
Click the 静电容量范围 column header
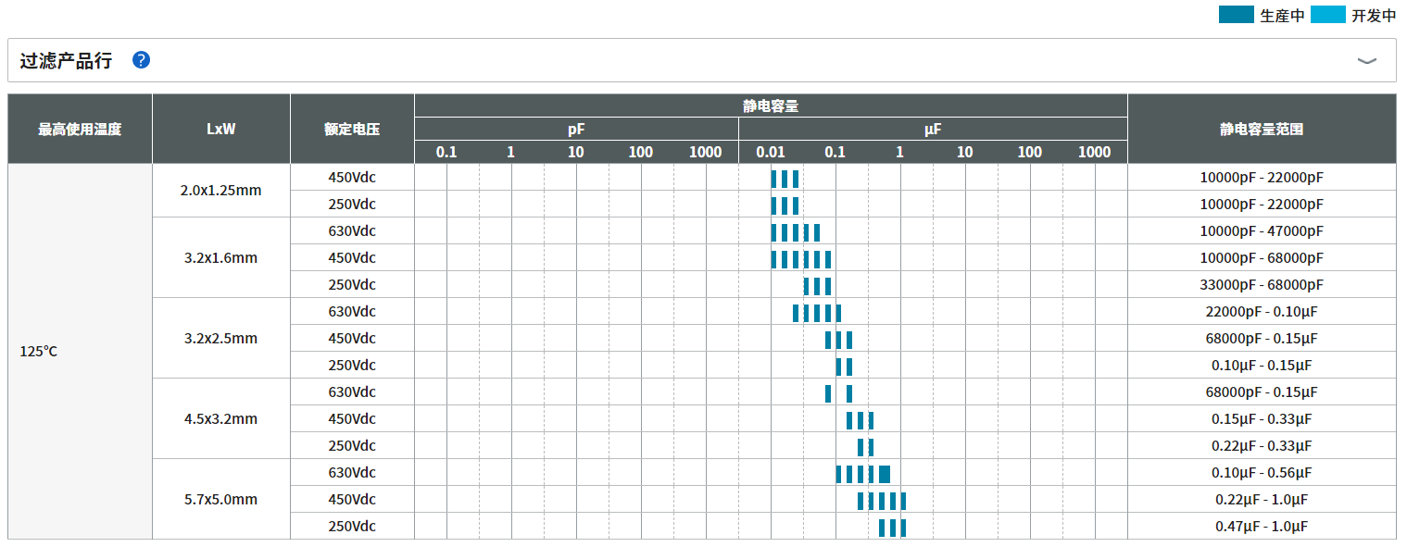pos(1261,130)
